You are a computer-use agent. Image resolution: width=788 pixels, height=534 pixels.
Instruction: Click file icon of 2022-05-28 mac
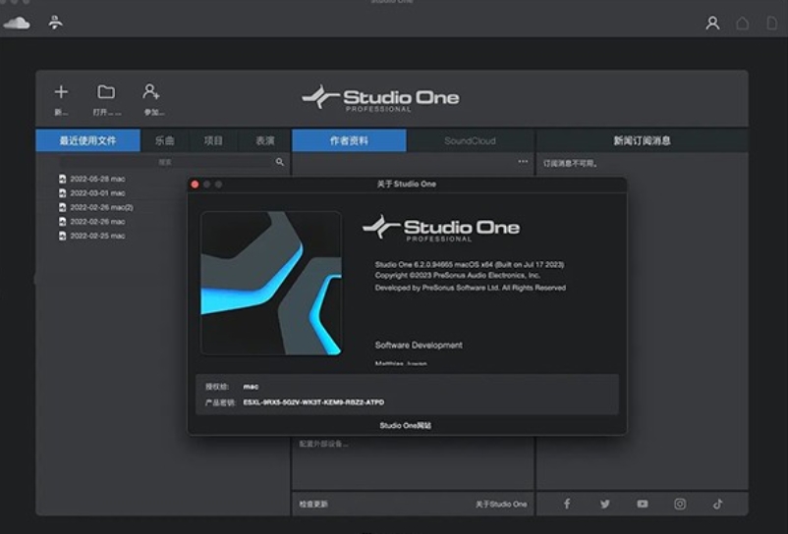pos(62,179)
